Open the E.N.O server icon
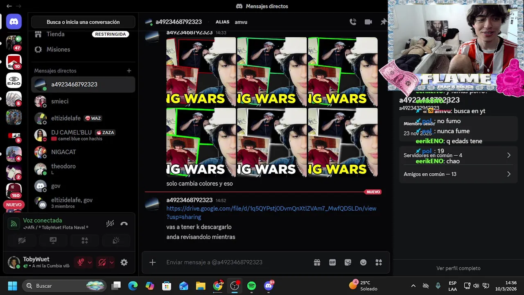The height and width of the screenshot is (295, 524). 14,80
